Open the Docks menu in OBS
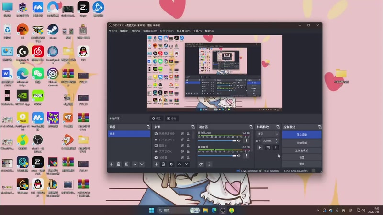 (150, 31)
